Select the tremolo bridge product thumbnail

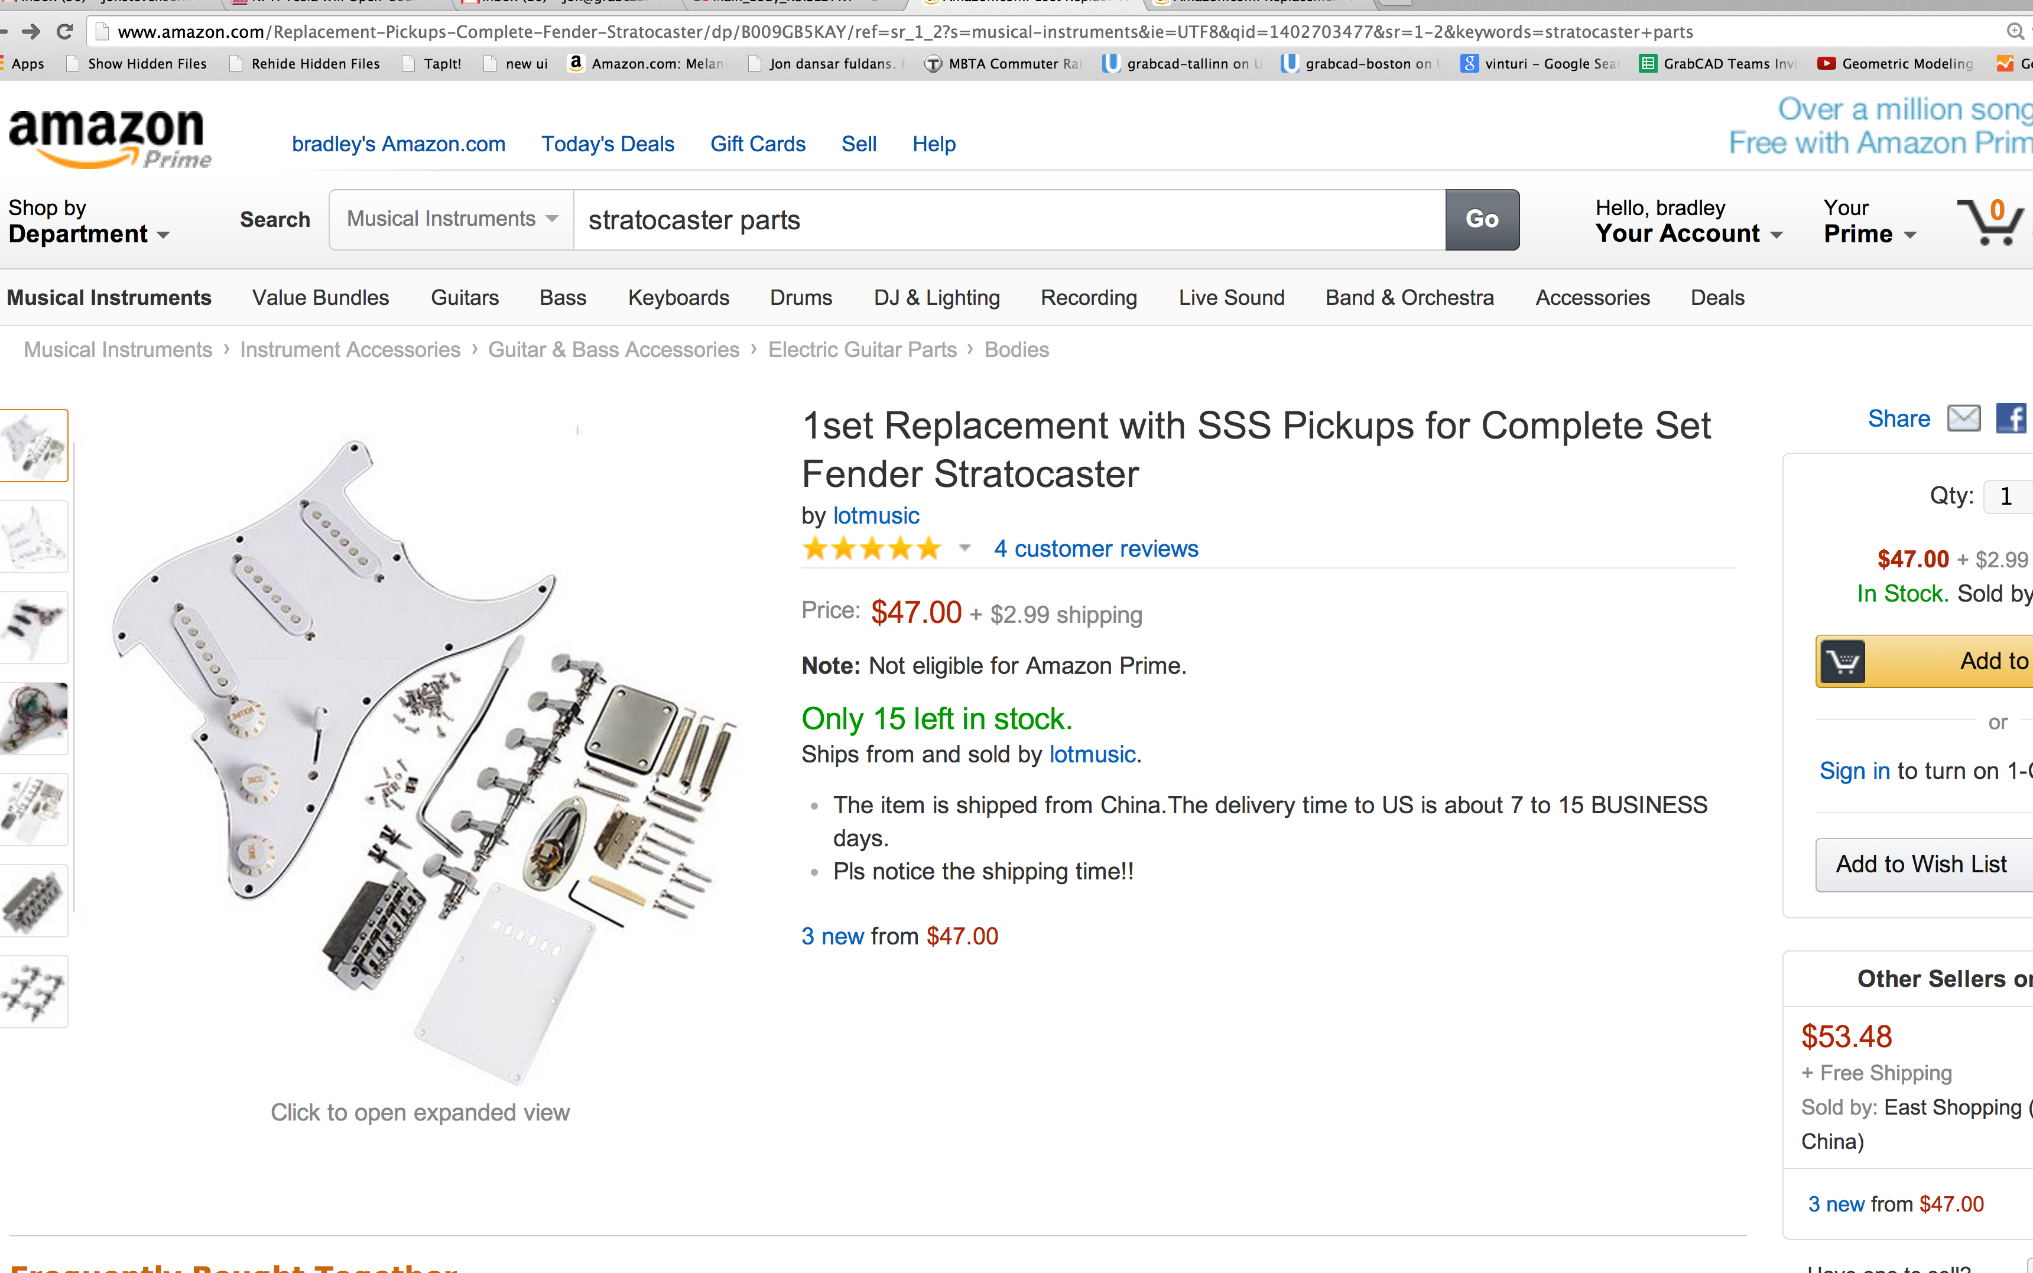click(x=34, y=901)
